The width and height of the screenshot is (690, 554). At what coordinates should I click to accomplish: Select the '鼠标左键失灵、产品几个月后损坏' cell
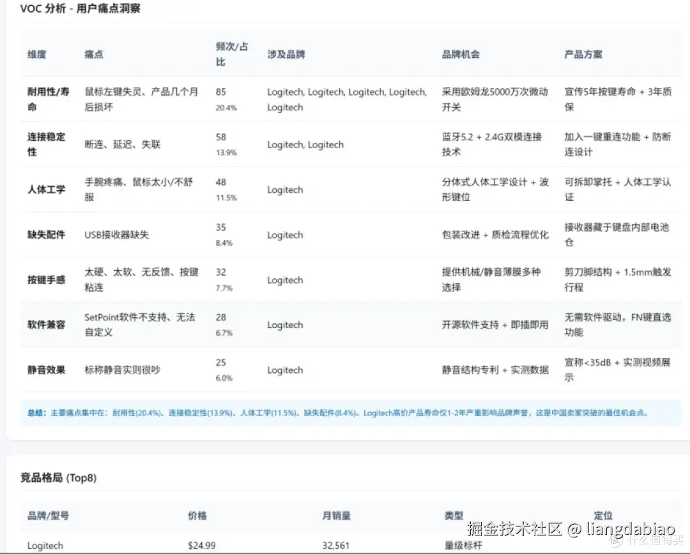141,100
